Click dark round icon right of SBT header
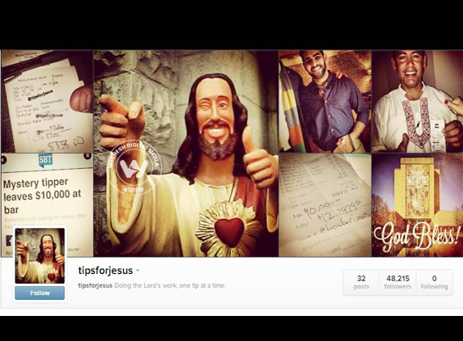 point(87,156)
